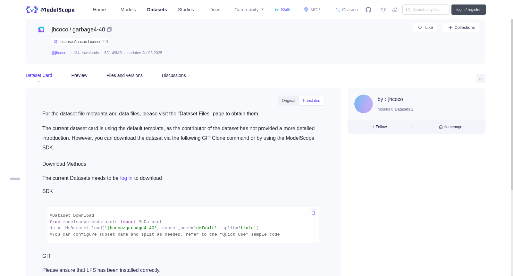Image resolution: width=513 pixels, height=276 pixels.
Task: Click the SDK section heading
Action: [x=47, y=191]
